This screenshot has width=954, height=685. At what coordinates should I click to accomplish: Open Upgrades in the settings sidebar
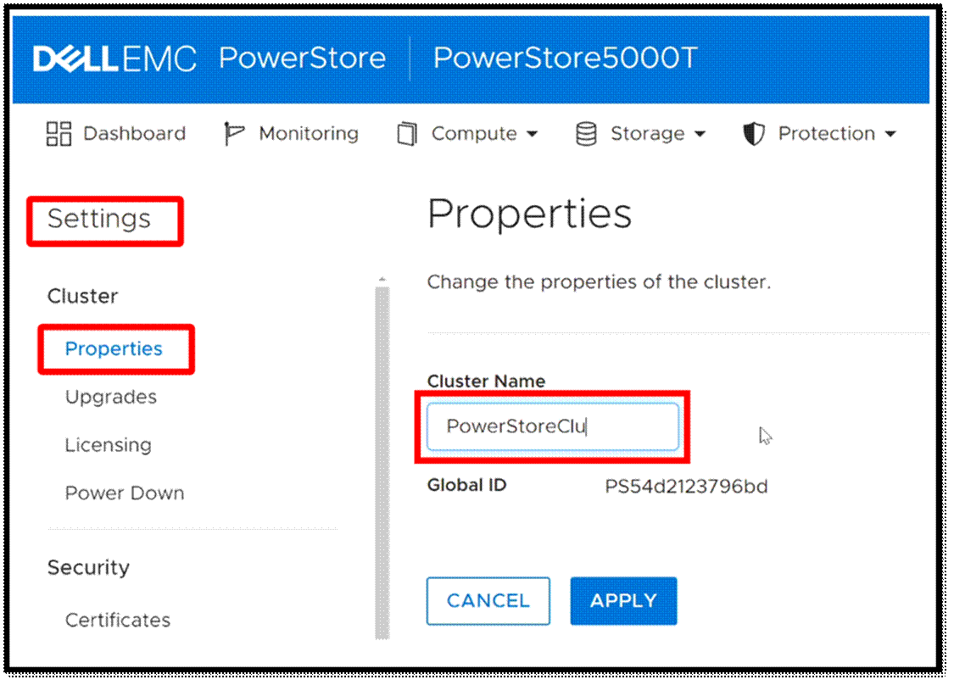111,397
